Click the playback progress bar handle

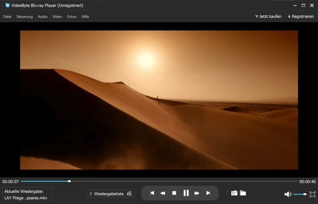(x=69, y=181)
